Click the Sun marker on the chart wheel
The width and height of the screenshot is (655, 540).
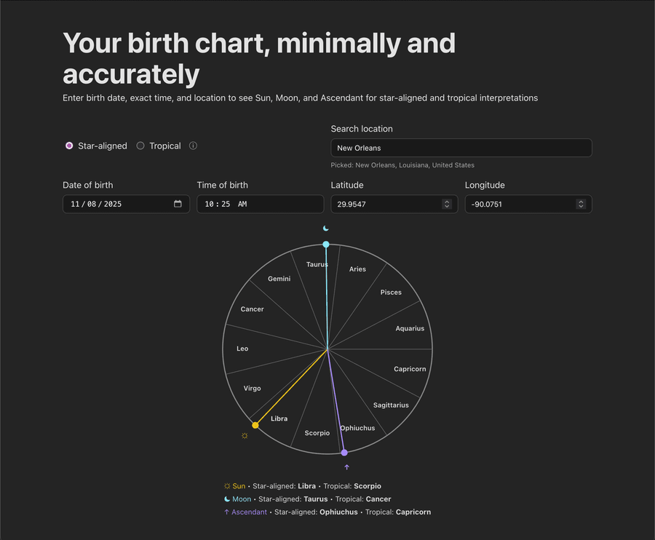255,424
